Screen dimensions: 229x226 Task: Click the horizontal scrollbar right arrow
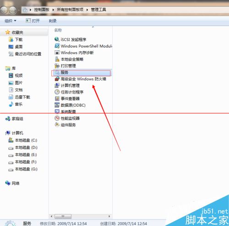tap(109, 216)
